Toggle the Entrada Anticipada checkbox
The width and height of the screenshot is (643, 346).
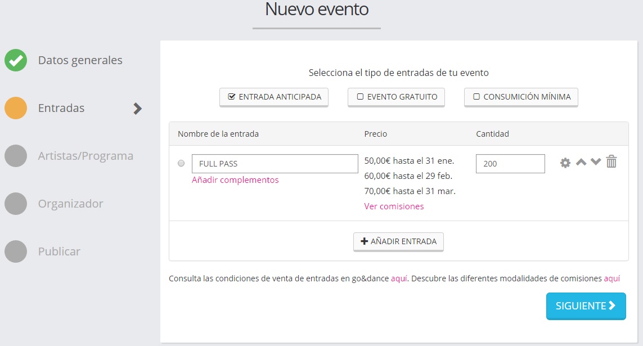(273, 97)
